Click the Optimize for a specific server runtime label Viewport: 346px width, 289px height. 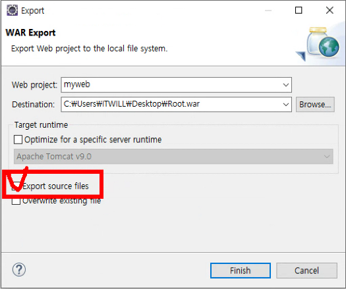(x=93, y=140)
